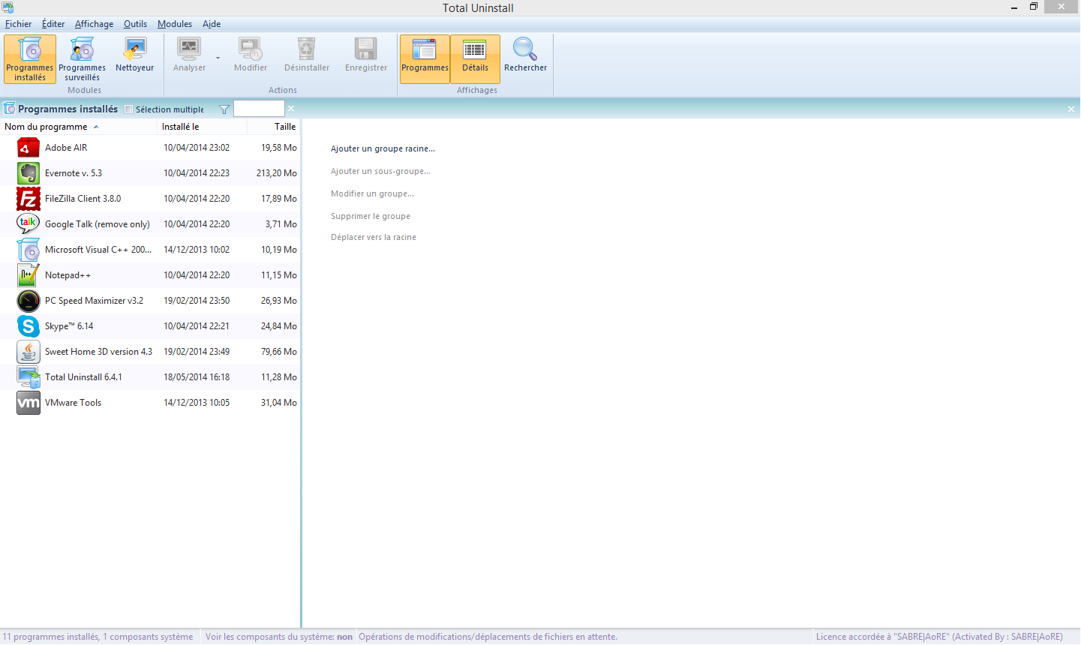This screenshot has height=645, width=1081.
Task: Click the filter funnel icon
Action: pos(224,109)
